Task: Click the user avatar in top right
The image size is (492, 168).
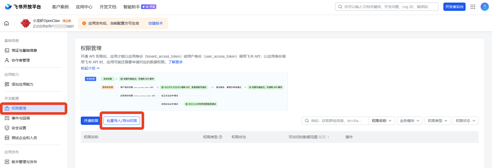Action: pyautogui.click(x=484, y=7)
